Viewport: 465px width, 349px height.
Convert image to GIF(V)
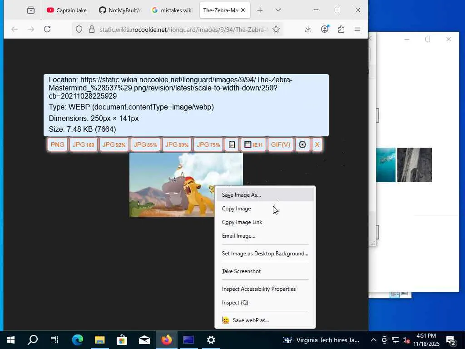coord(281,145)
